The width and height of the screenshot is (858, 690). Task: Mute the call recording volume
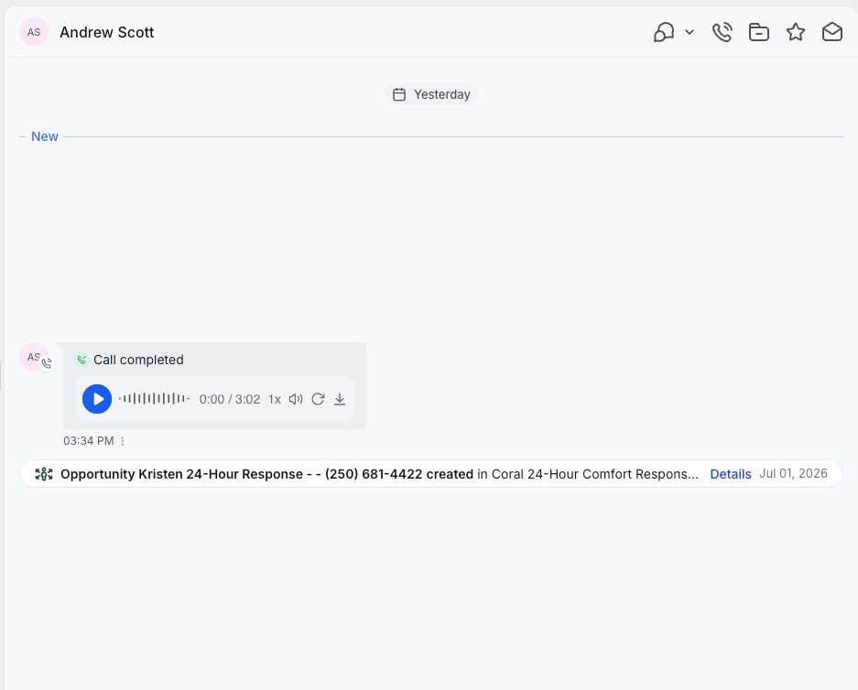(x=296, y=399)
